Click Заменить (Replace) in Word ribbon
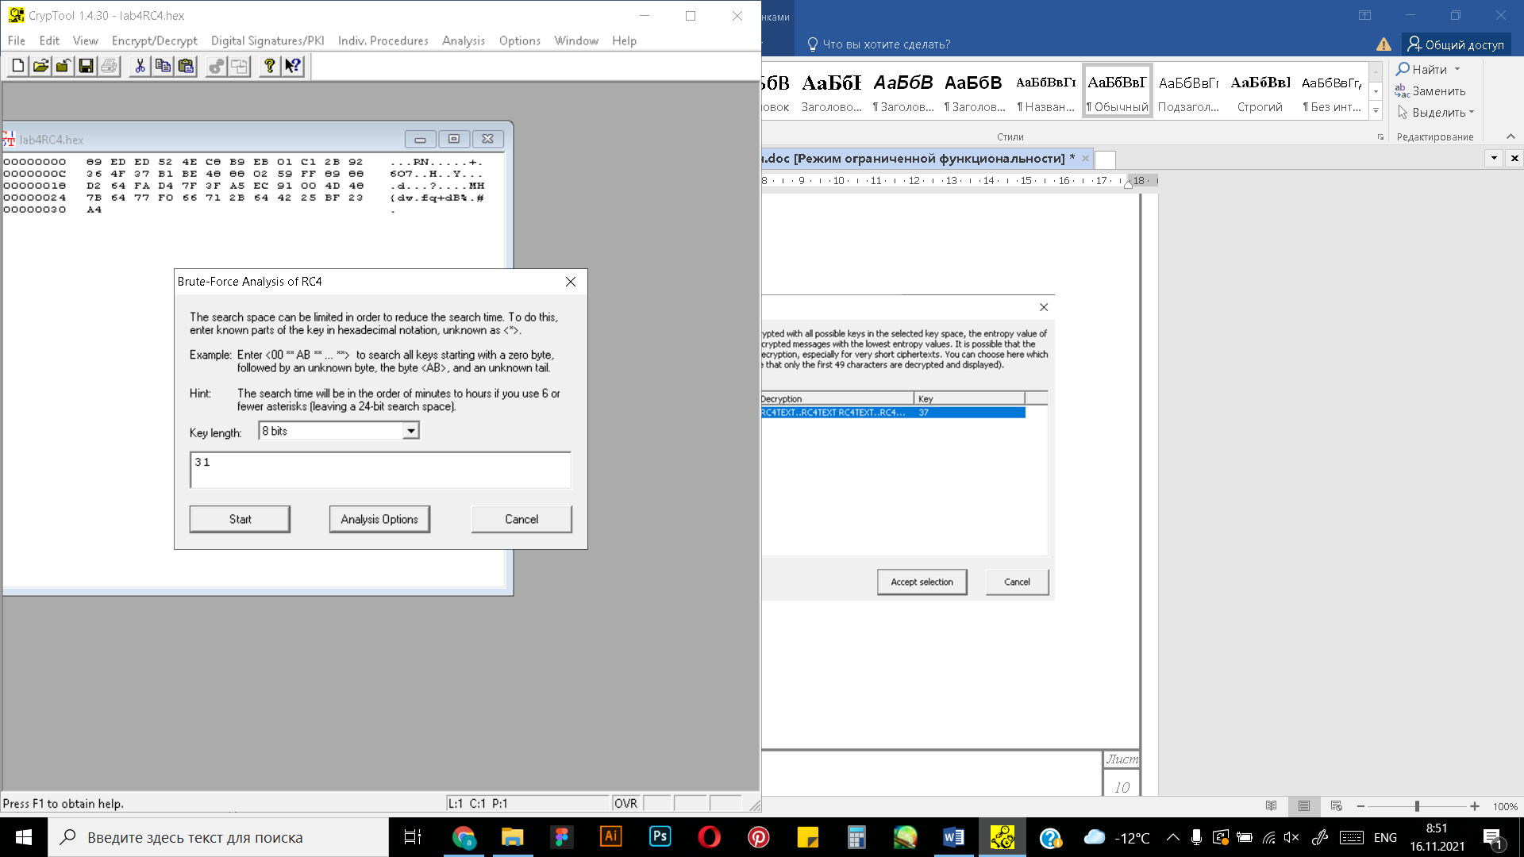Image resolution: width=1524 pixels, height=857 pixels. (1430, 90)
